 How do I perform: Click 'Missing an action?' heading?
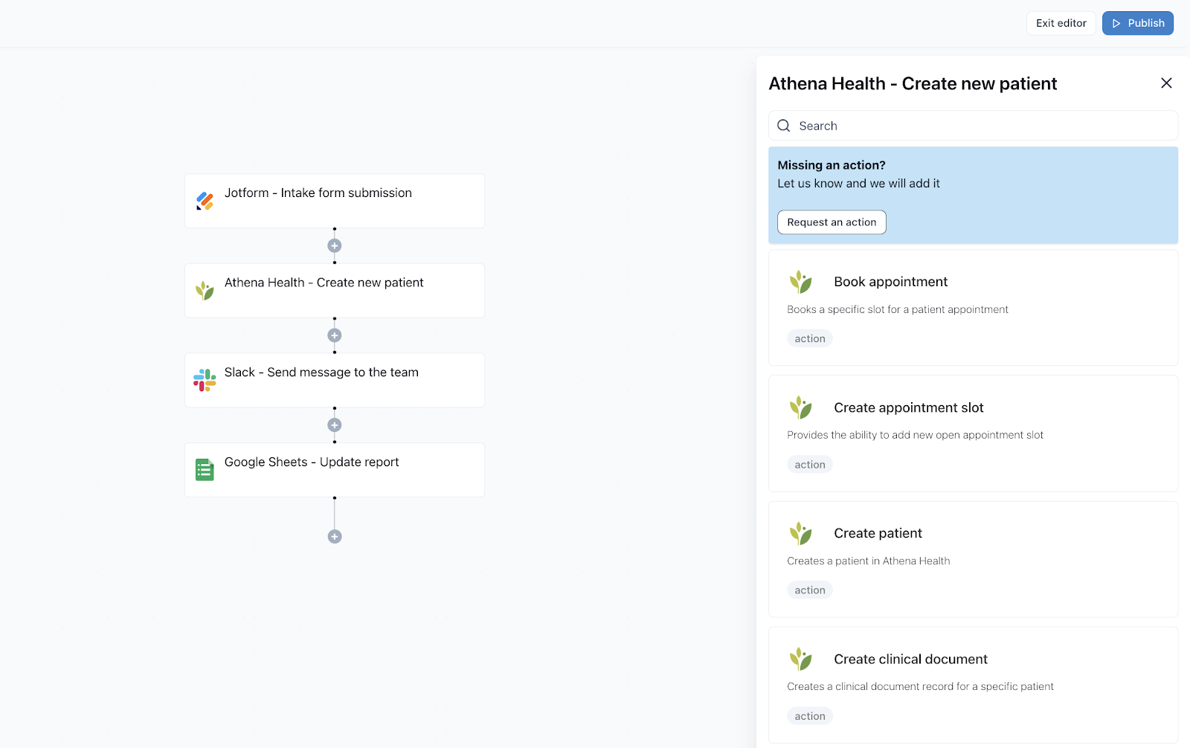tap(832, 165)
